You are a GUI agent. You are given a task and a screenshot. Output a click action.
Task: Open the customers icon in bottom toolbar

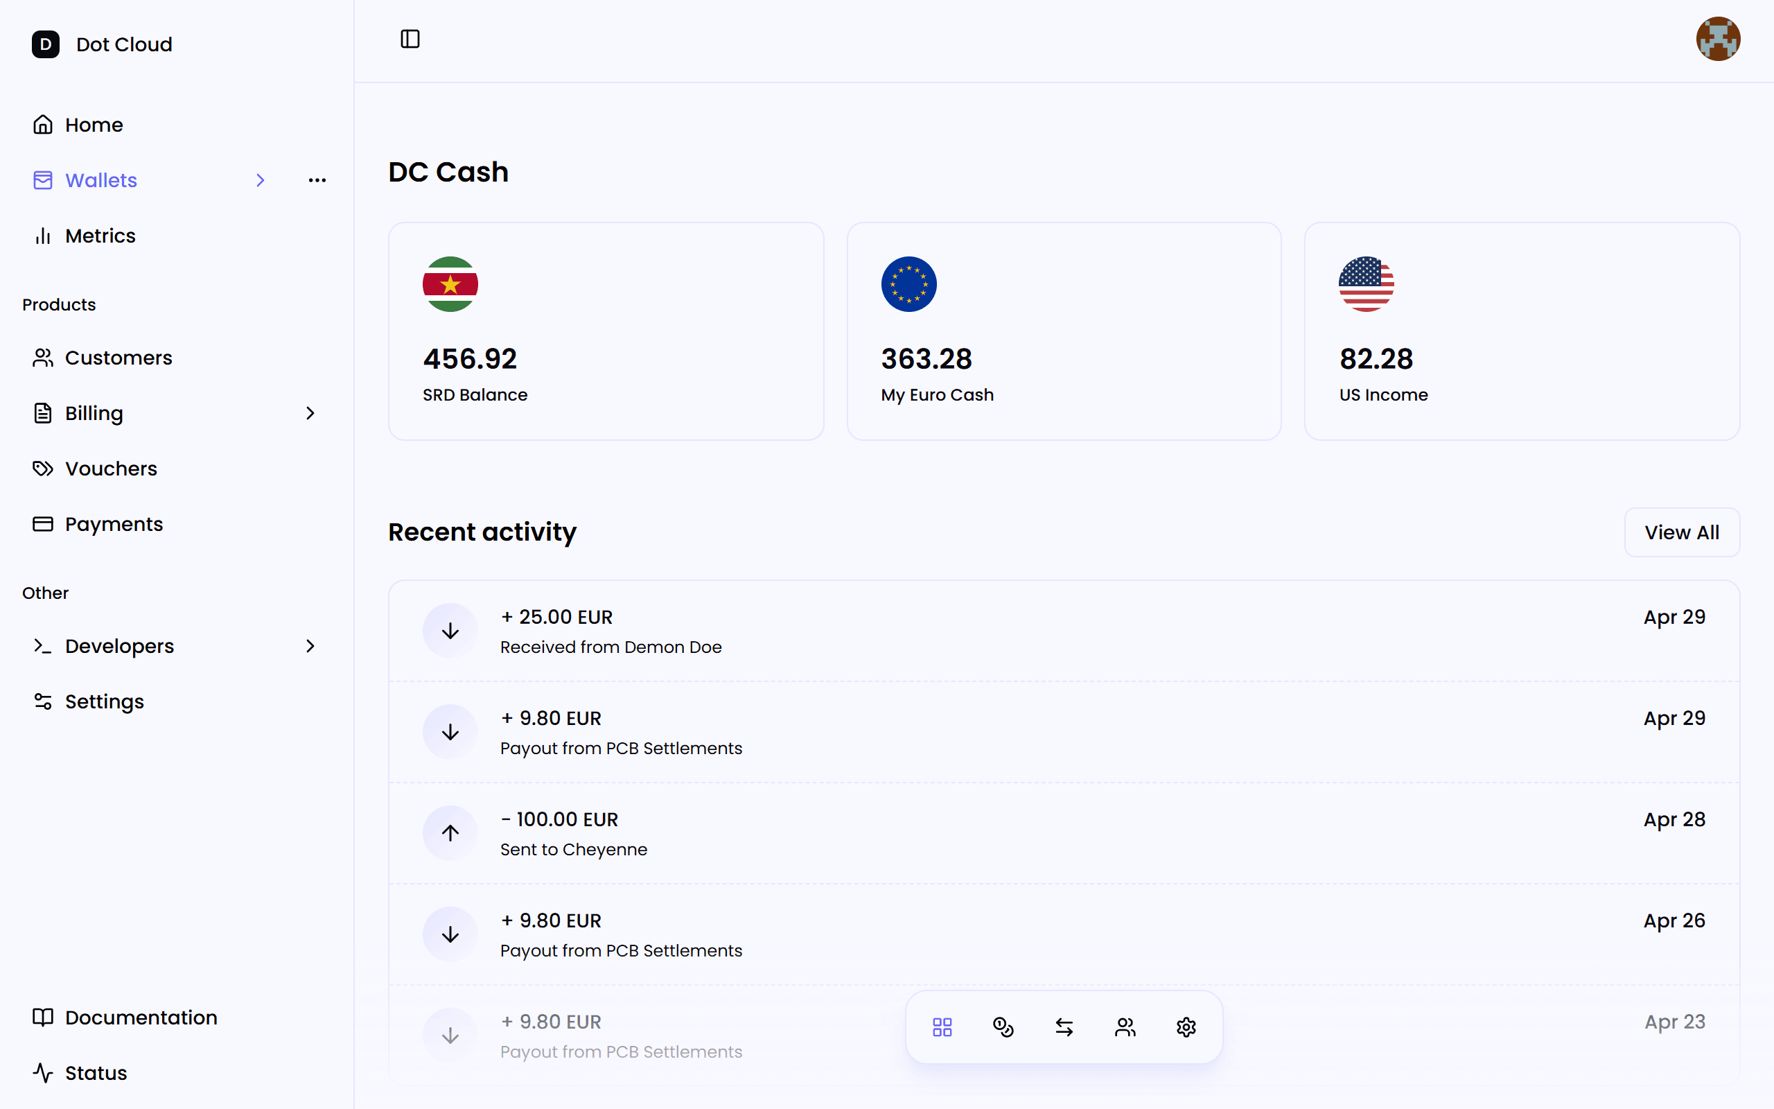click(1125, 1027)
